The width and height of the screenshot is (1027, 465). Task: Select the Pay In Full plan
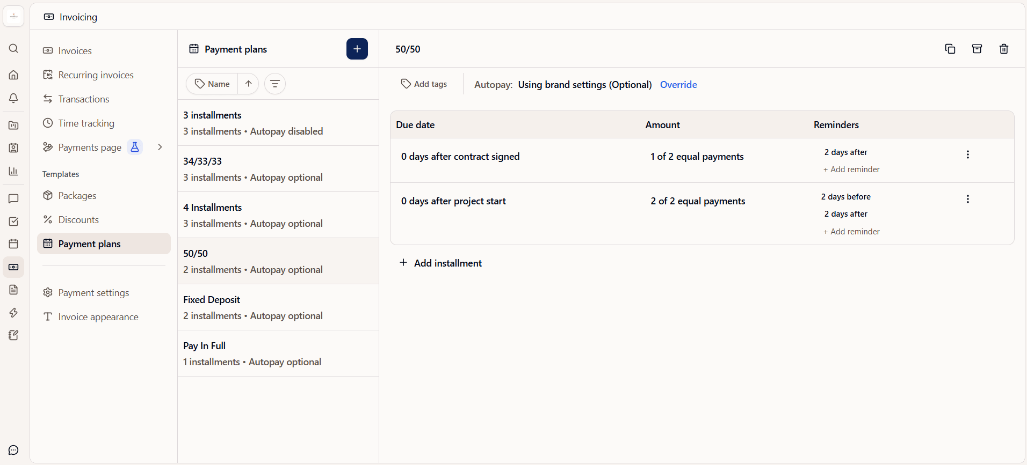(278, 353)
